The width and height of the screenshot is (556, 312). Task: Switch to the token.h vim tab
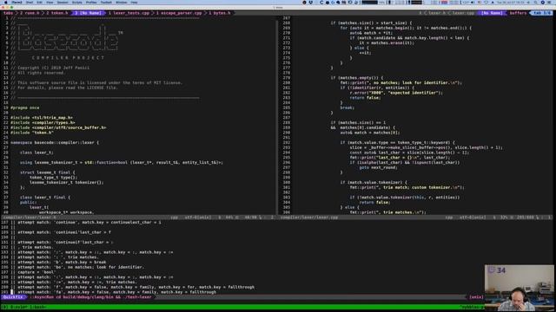tap(57, 13)
